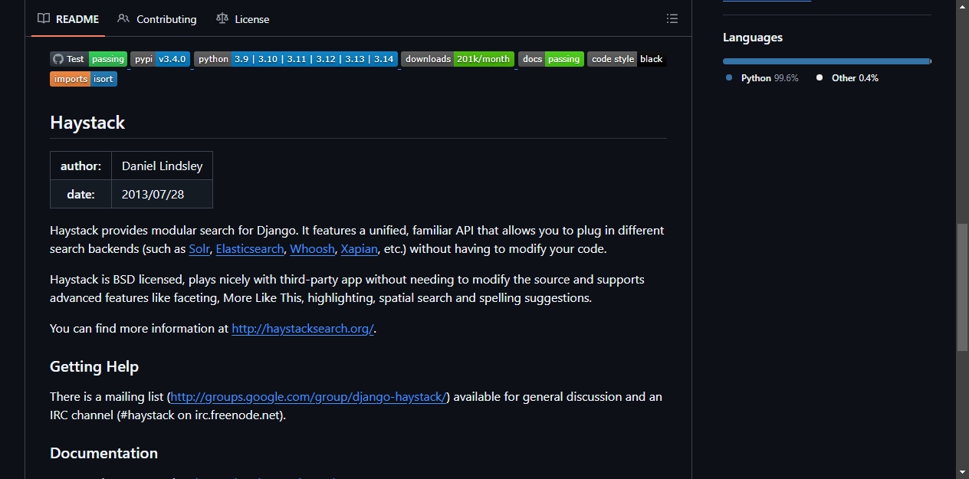Open the Elasticsearch link
The width and height of the screenshot is (969, 479).
(x=250, y=249)
